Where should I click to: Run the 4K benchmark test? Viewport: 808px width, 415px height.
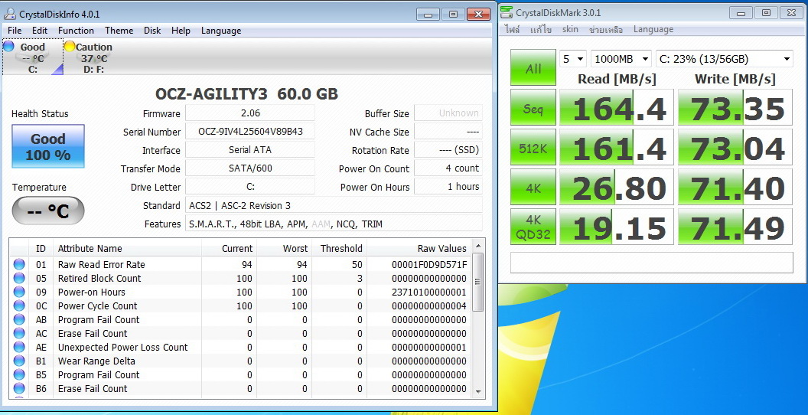pos(533,187)
